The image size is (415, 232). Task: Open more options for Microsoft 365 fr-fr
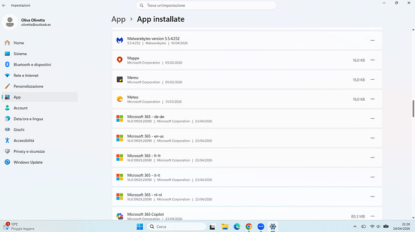point(372,158)
